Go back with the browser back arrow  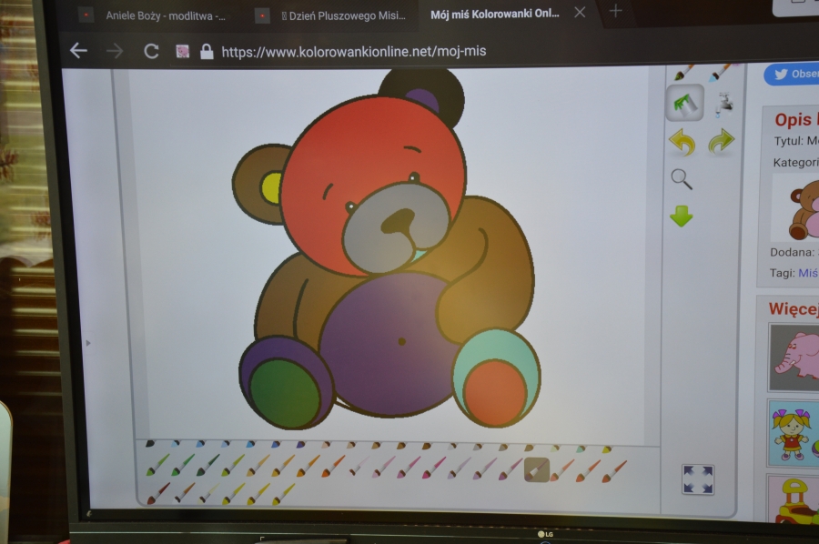[78, 51]
